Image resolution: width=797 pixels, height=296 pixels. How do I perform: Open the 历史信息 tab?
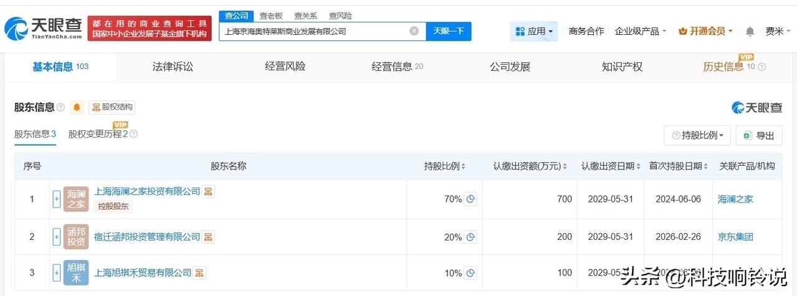(729, 67)
